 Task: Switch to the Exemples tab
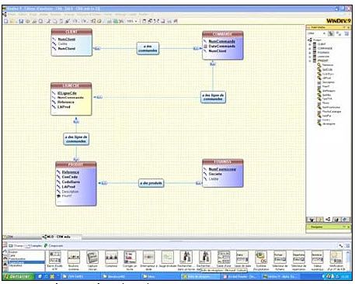(35, 246)
